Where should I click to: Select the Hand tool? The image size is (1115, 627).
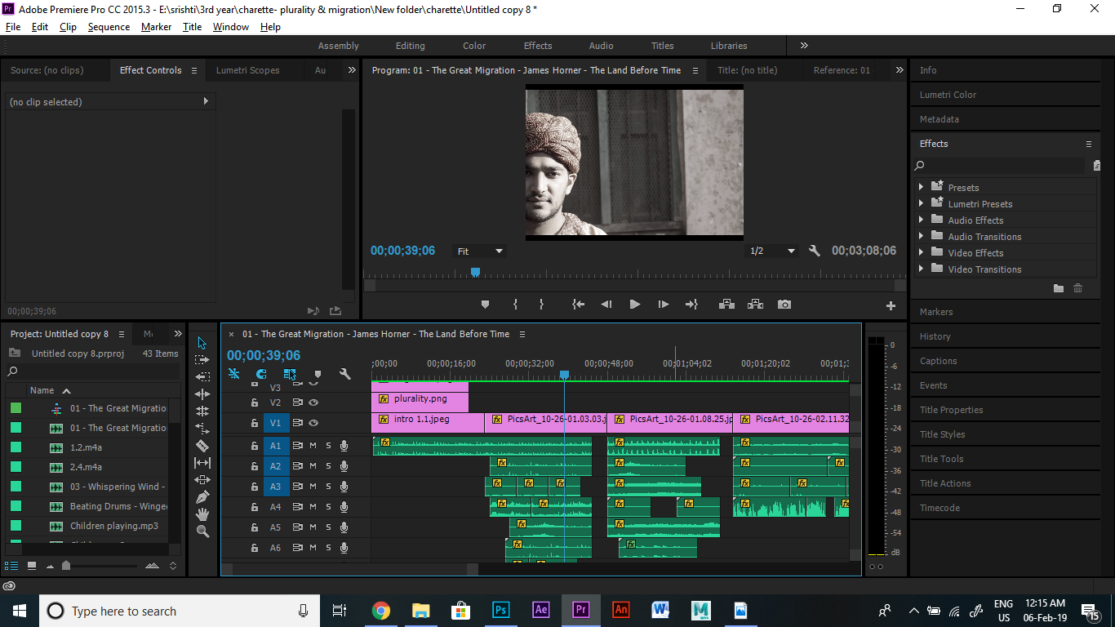coord(202,514)
